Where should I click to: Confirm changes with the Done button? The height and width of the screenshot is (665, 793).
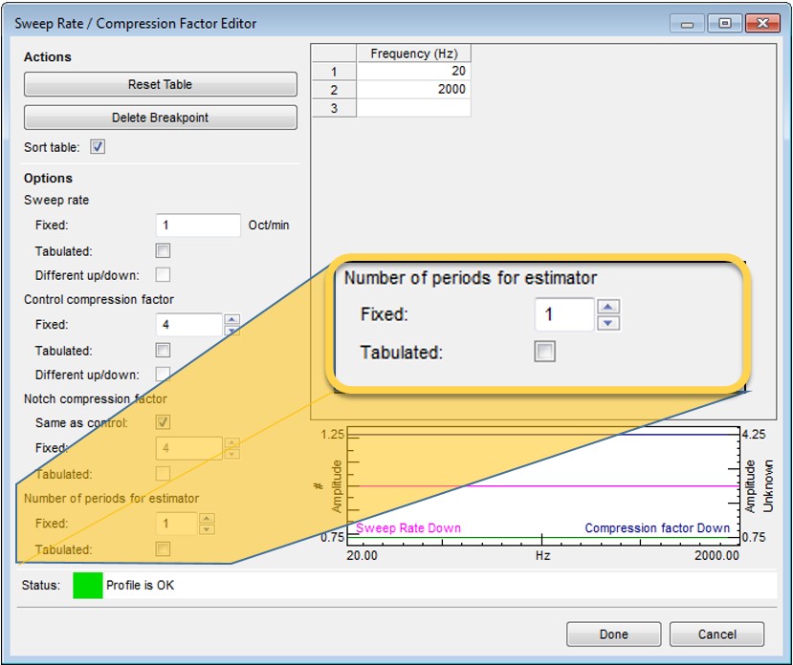(x=613, y=634)
